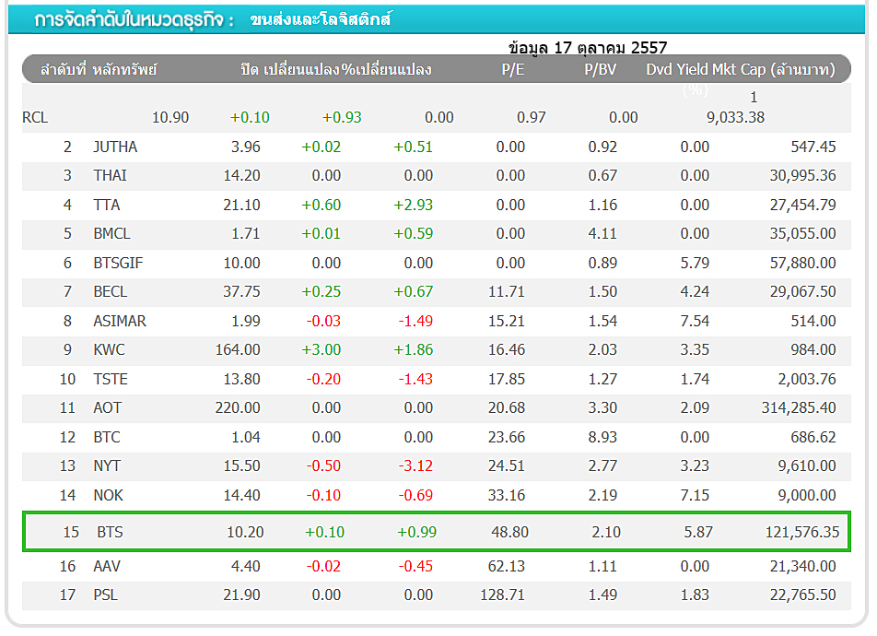Open the KWC stock symbol
This screenshot has height=636, width=877.
tap(109, 350)
